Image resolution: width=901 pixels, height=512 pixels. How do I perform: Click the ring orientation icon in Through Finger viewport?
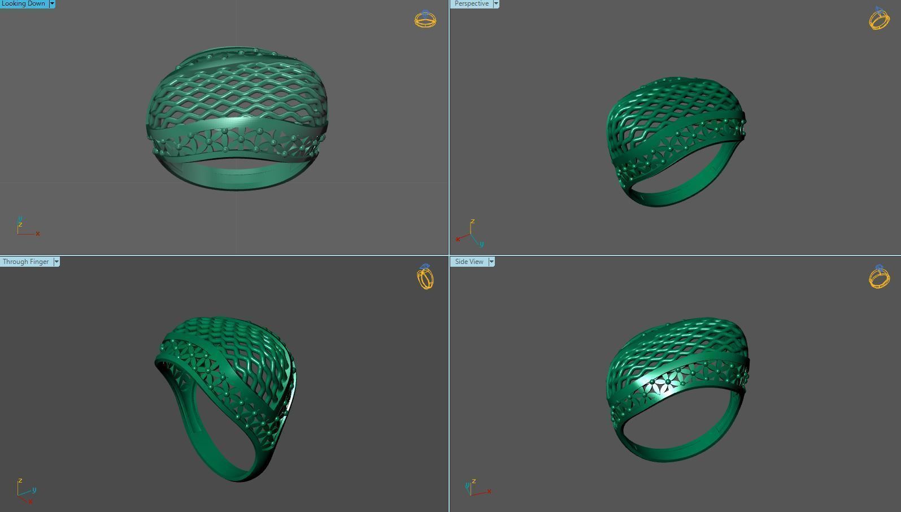tap(425, 276)
